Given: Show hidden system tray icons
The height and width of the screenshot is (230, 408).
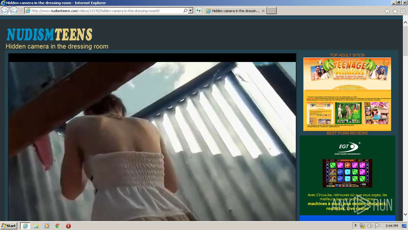Looking at the screenshot, I should 356,226.
